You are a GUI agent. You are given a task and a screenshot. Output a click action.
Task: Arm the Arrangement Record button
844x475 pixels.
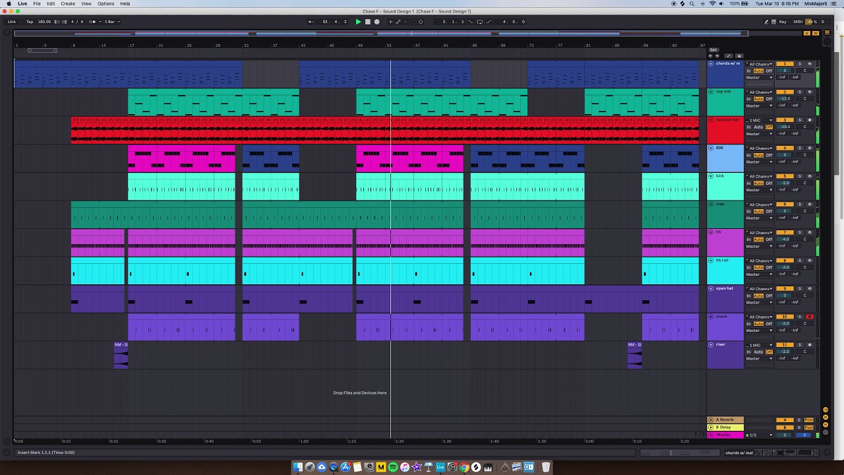377,22
